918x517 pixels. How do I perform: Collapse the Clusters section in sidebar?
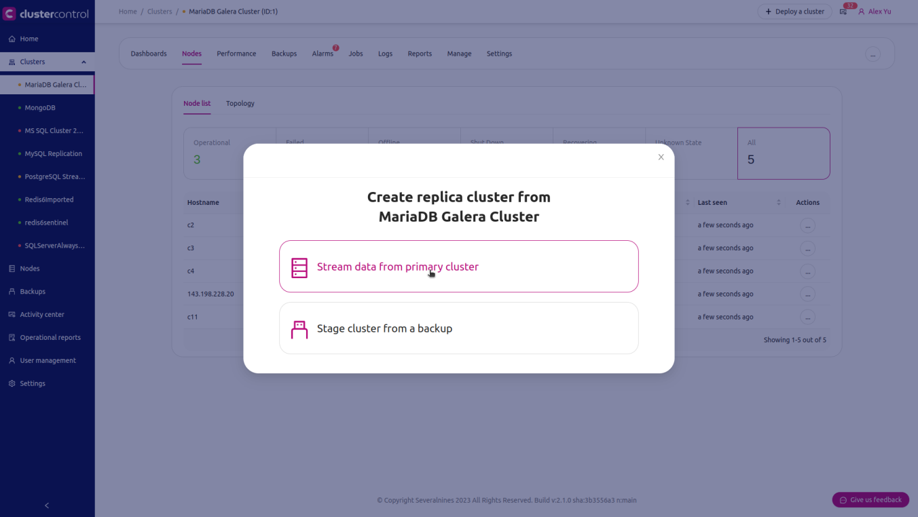tap(84, 62)
